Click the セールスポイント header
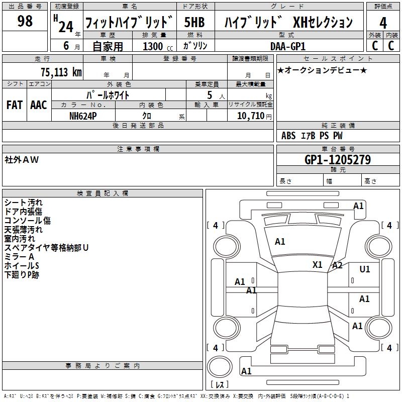 (338, 58)
